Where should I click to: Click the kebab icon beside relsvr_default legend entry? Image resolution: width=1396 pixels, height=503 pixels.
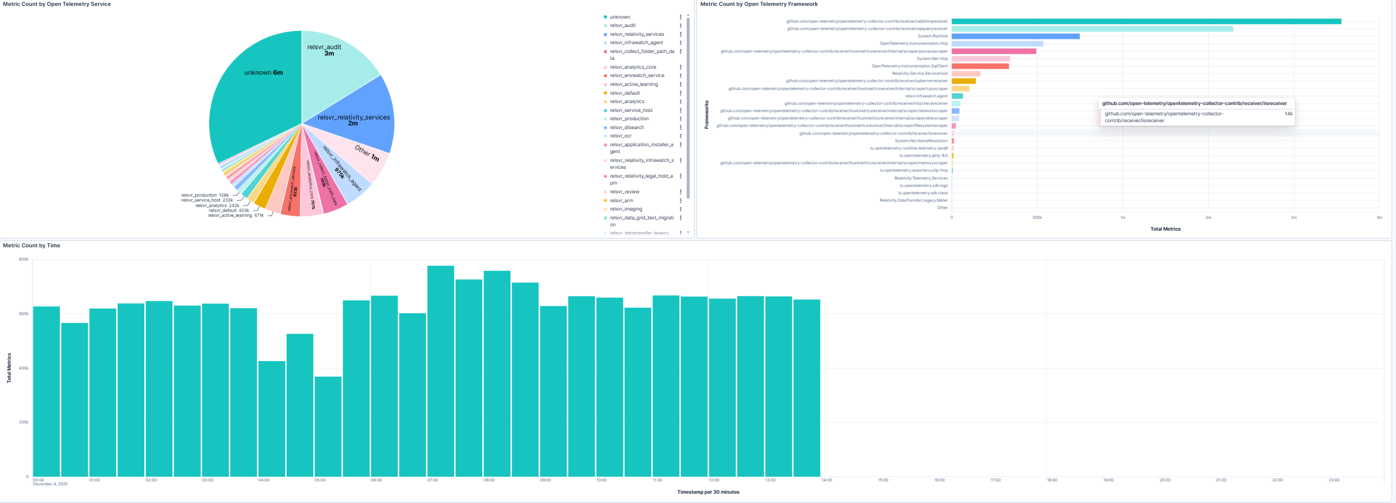pyautogui.click(x=681, y=93)
